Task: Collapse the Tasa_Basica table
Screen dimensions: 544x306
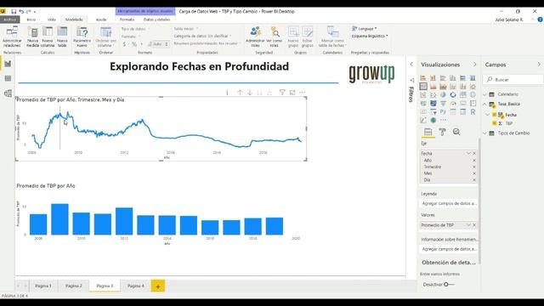Action: point(485,104)
